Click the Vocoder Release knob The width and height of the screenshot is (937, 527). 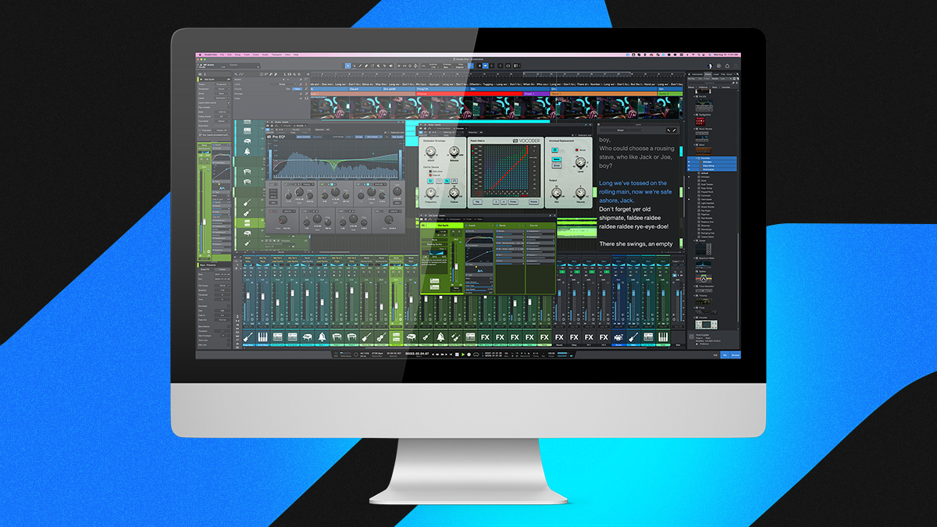[454, 151]
